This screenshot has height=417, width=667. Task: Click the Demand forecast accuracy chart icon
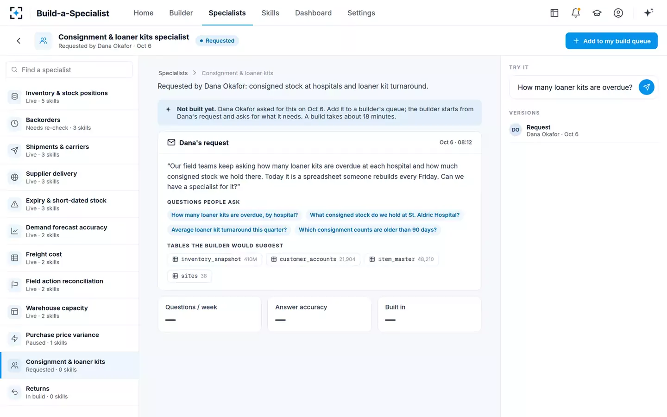click(15, 231)
